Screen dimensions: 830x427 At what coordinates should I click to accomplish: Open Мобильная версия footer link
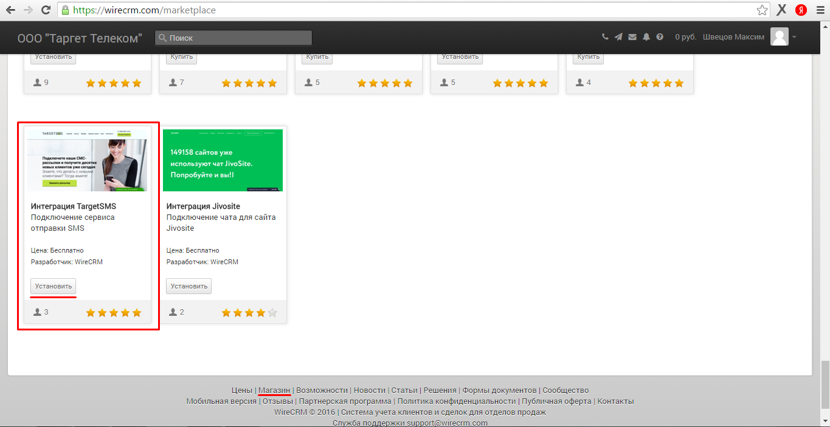[x=221, y=401]
